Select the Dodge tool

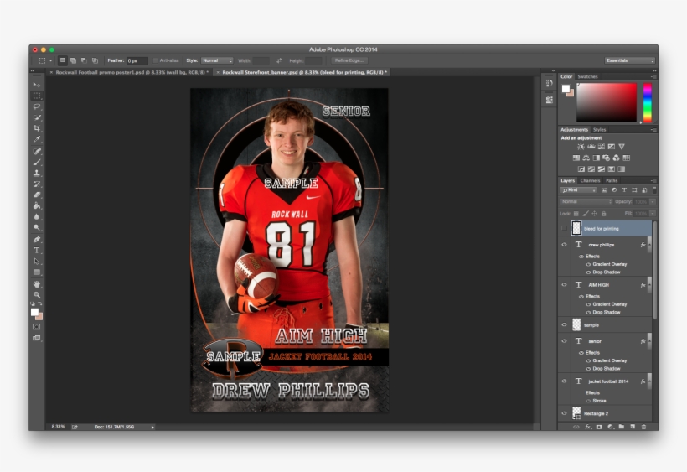[x=37, y=228]
